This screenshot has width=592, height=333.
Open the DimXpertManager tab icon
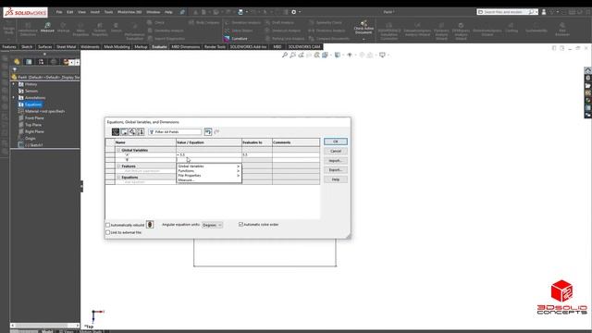tap(54, 62)
